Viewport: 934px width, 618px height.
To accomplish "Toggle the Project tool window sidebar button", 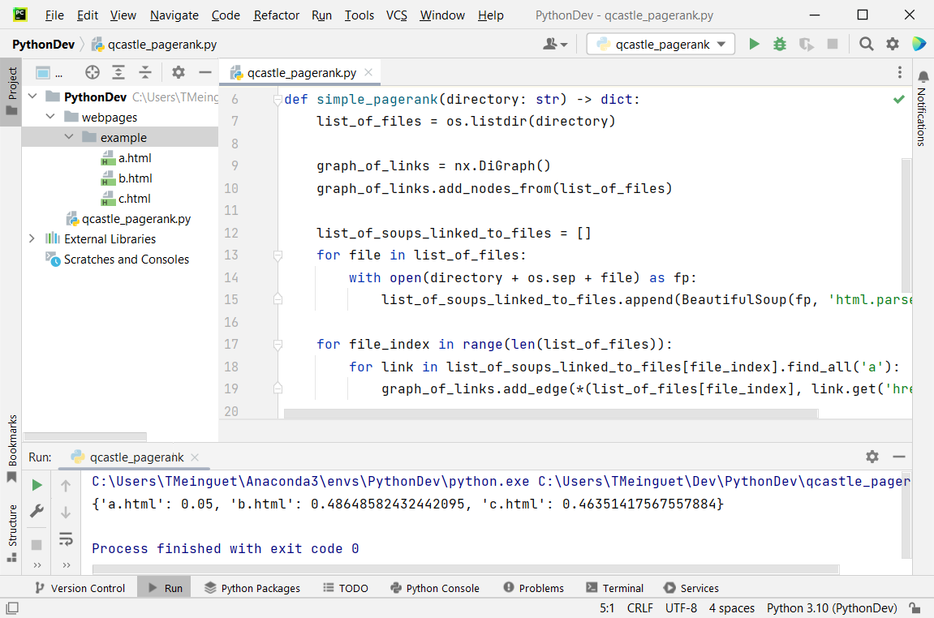I will 11,91.
